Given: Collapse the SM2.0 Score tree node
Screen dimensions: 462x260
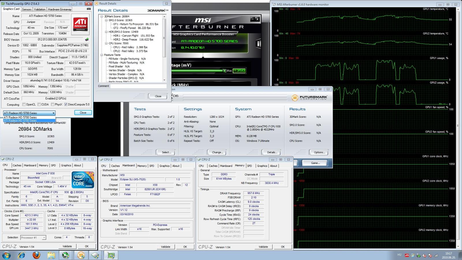Looking at the screenshot, I should pyautogui.click(x=106, y=20).
